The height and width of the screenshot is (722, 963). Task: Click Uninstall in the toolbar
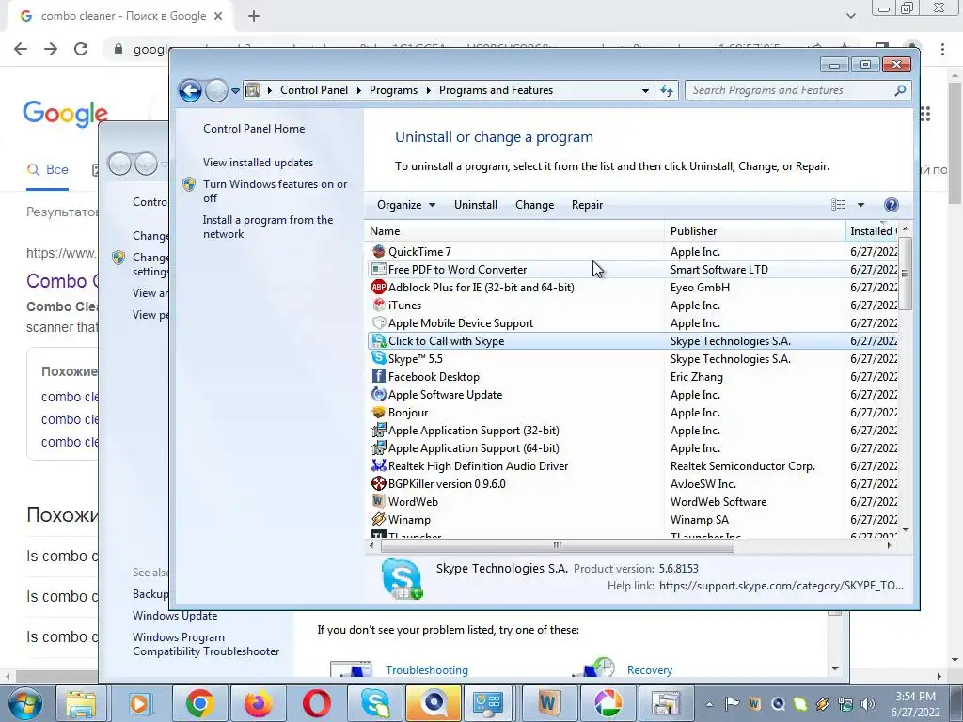[x=475, y=205]
